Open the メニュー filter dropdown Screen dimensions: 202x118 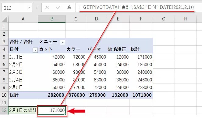[62, 42]
